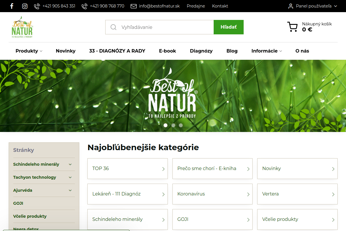Image resolution: width=346 pixels, height=231 pixels.
Task: Call number +421 908 768 770
Action: (107, 6)
